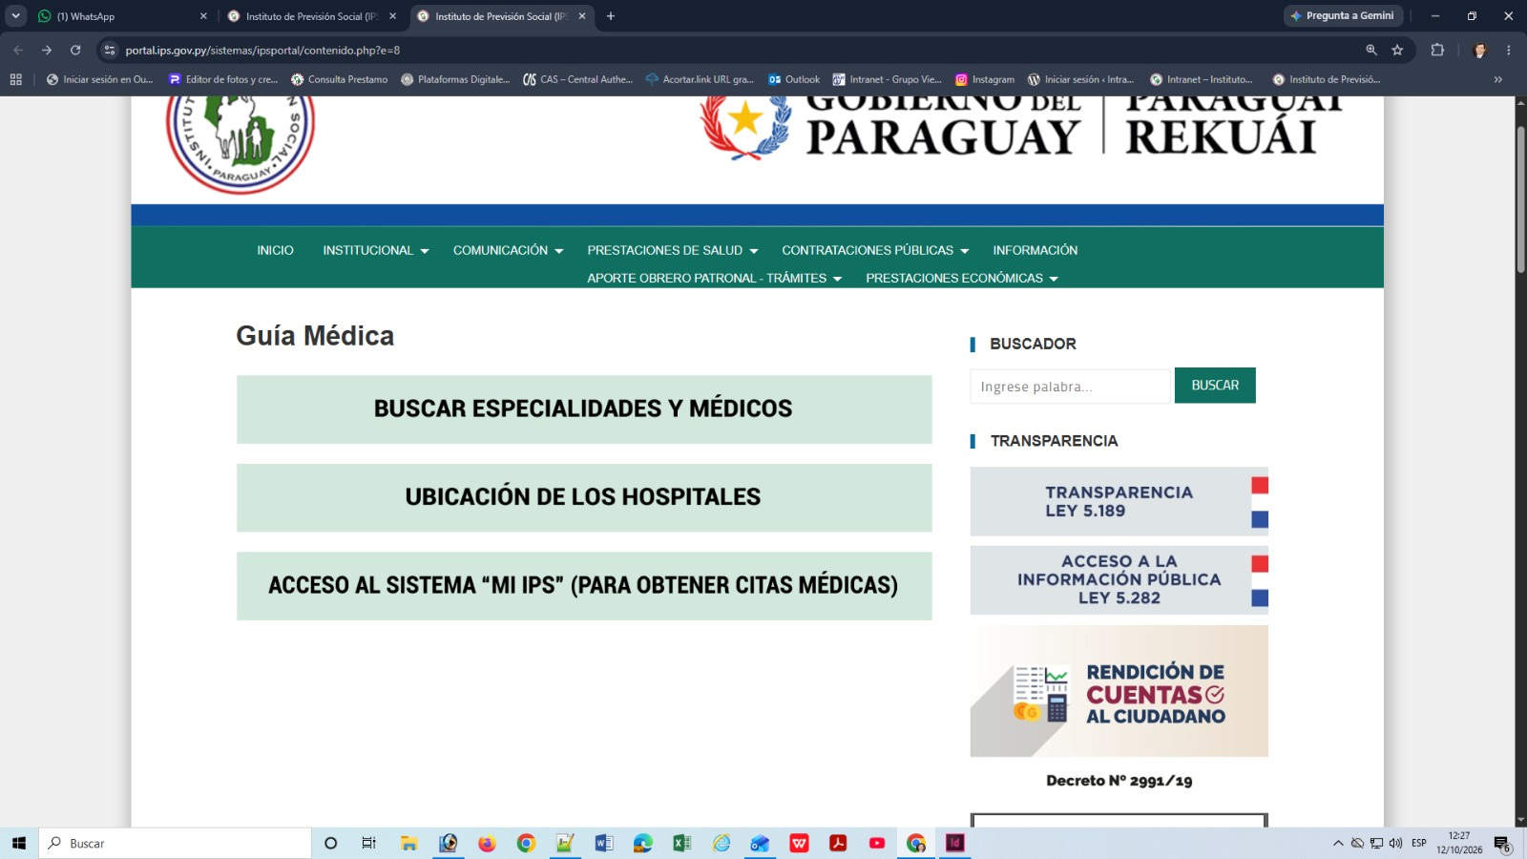The height and width of the screenshot is (859, 1527).
Task: Click the green BUSCAR search button
Action: (1215, 386)
